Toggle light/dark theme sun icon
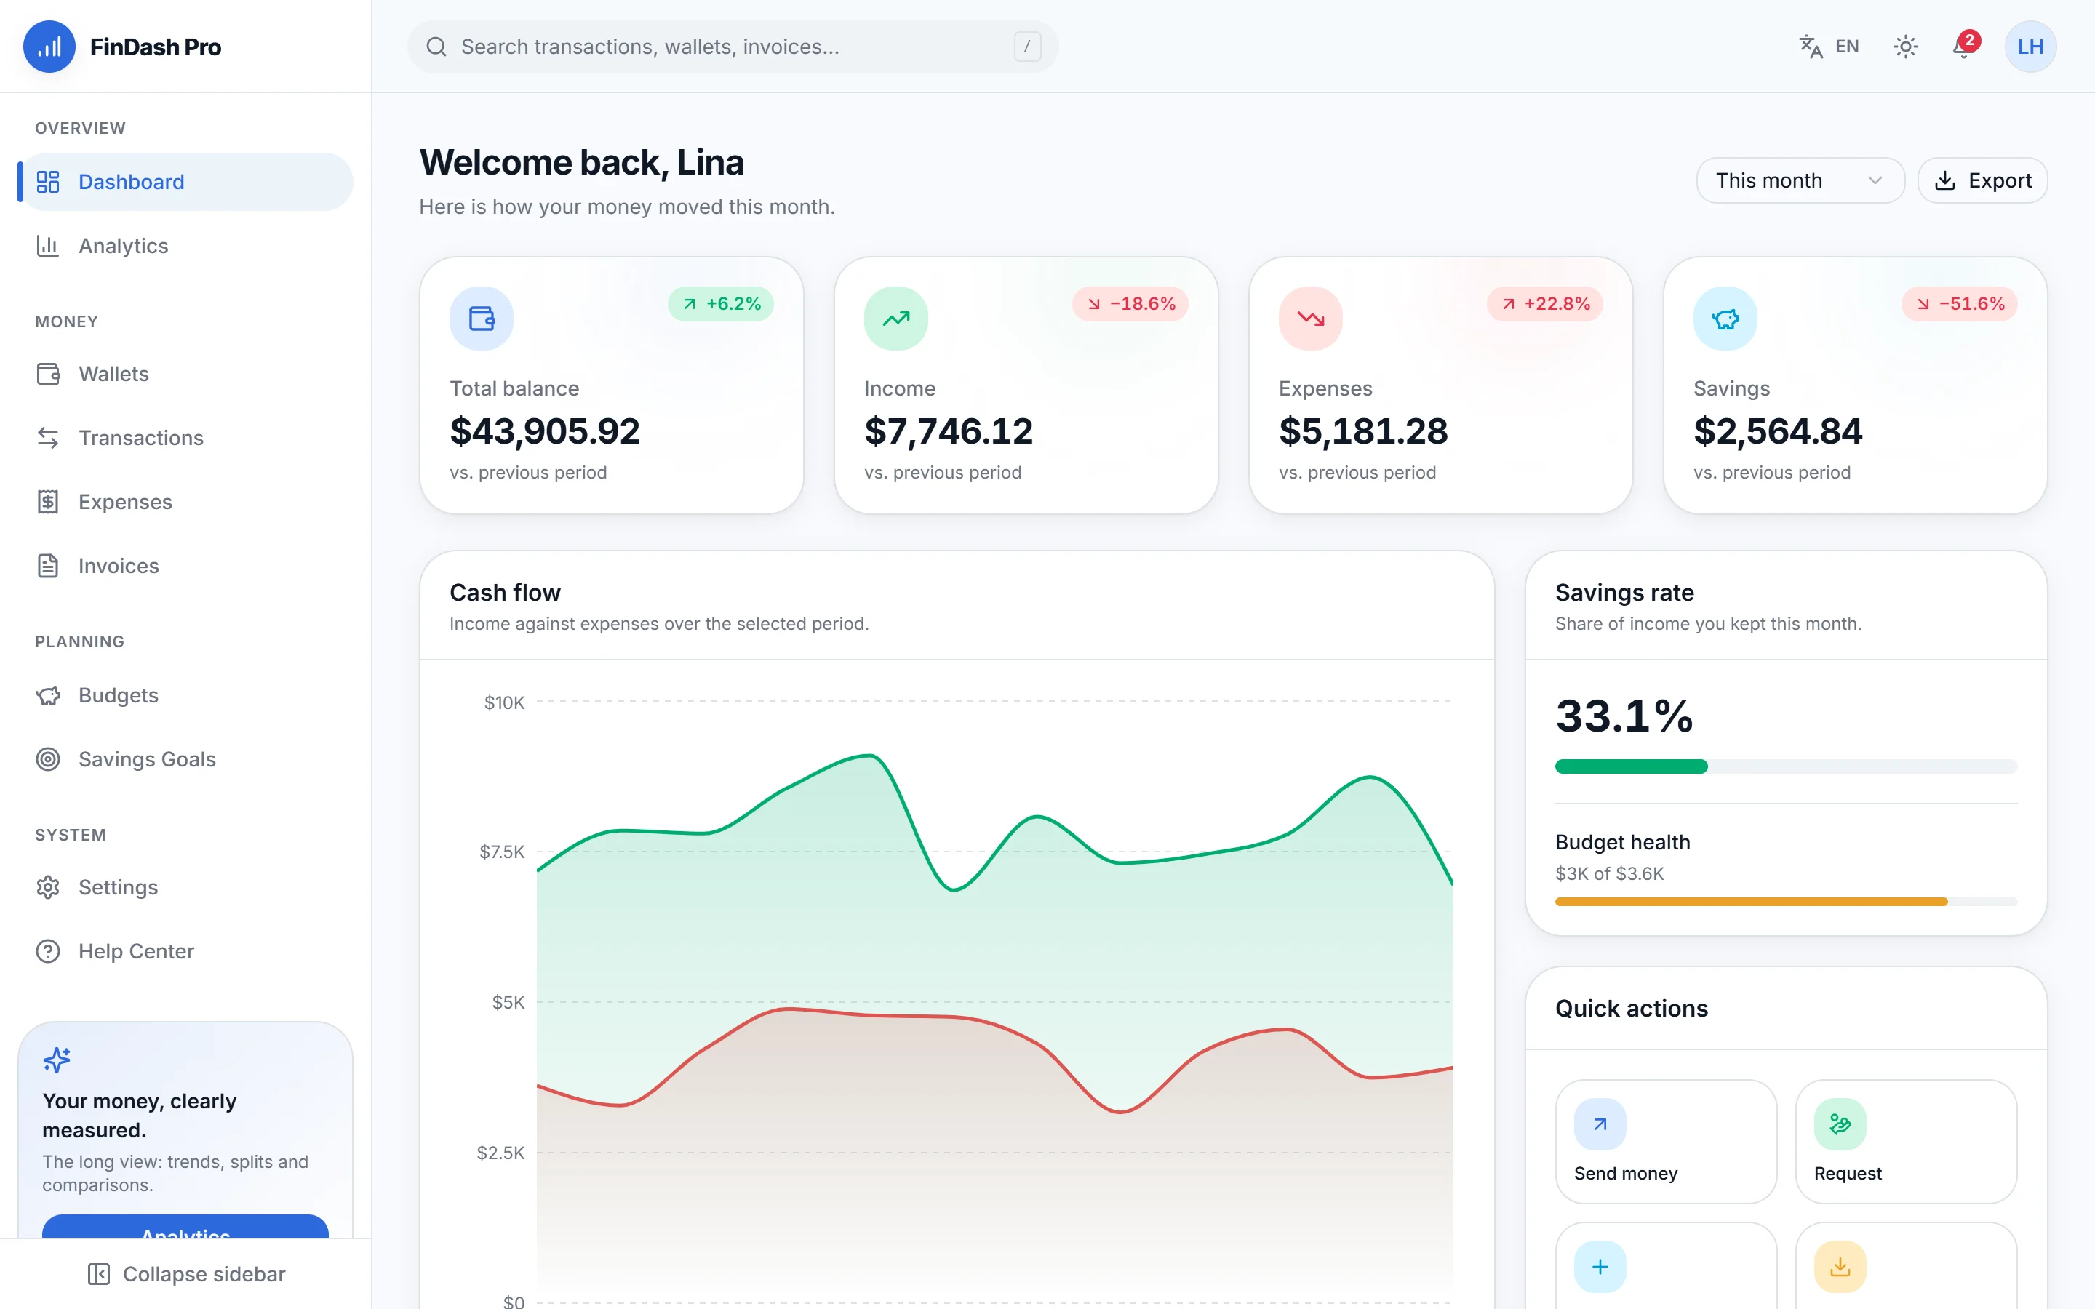 (1905, 47)
